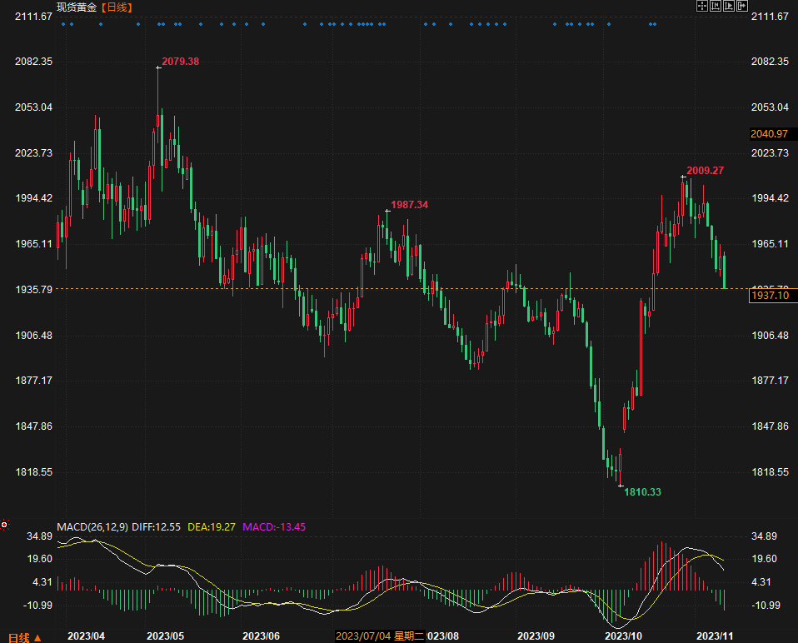Click the orange 2040.97 price tag

[769, 134]
